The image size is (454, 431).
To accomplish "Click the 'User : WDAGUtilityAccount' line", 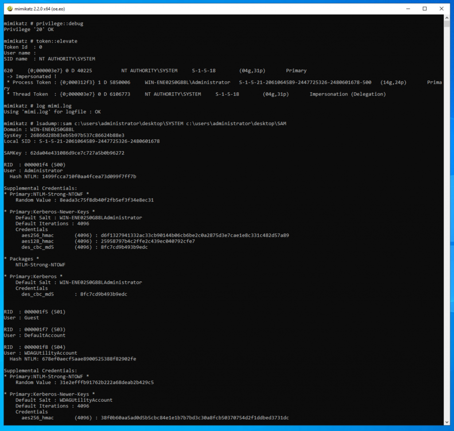I will (40, 353).
